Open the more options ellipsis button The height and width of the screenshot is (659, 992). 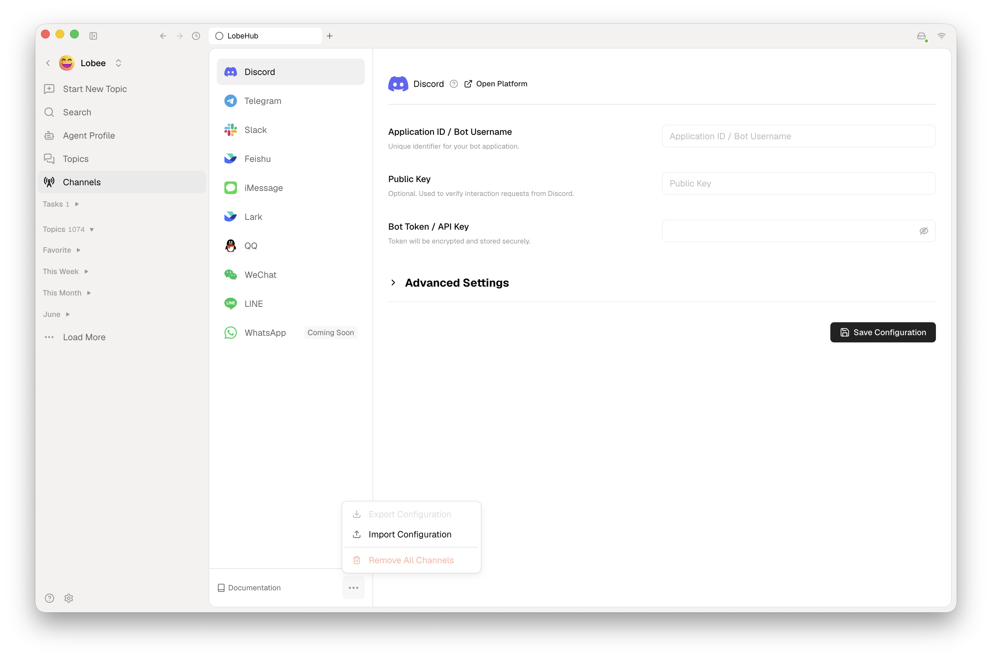(x=354, y=587)
